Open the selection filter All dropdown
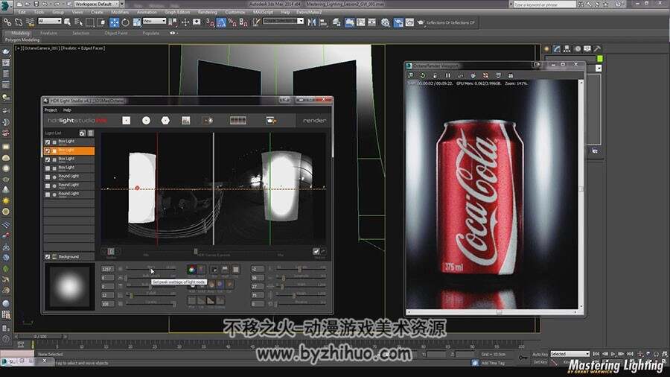670x377 pixels. coord(50,21)
